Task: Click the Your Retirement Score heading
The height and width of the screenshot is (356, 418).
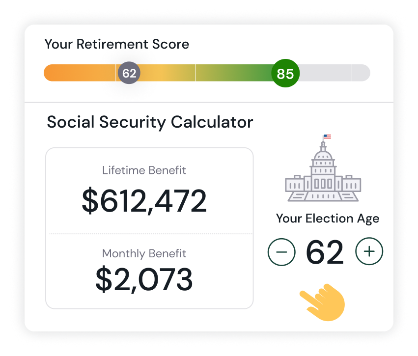Action: click(x=117, y=44)
